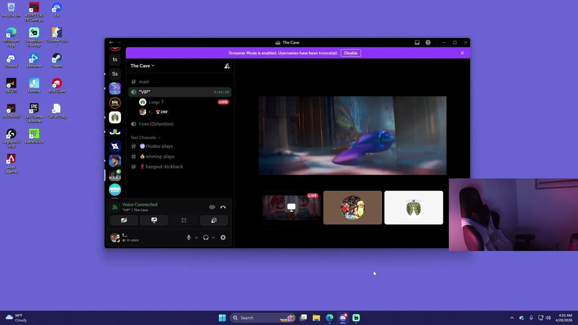Select the *VIP* voice channel

(180, 92)
